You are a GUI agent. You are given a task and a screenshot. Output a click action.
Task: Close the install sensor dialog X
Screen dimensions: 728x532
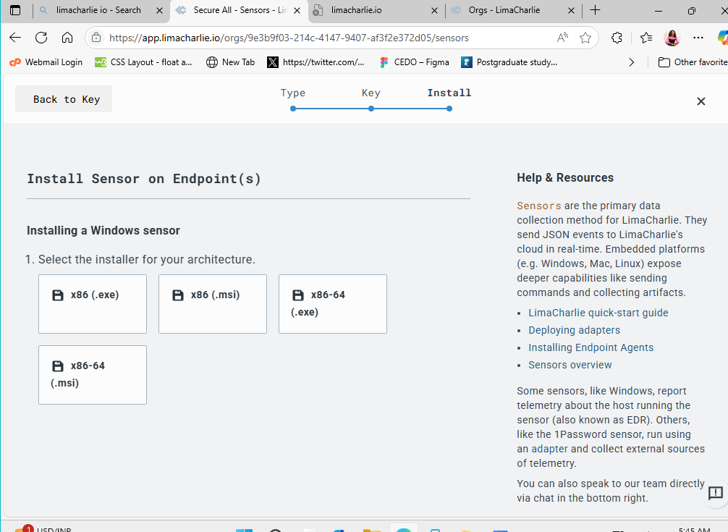[701, 101]
